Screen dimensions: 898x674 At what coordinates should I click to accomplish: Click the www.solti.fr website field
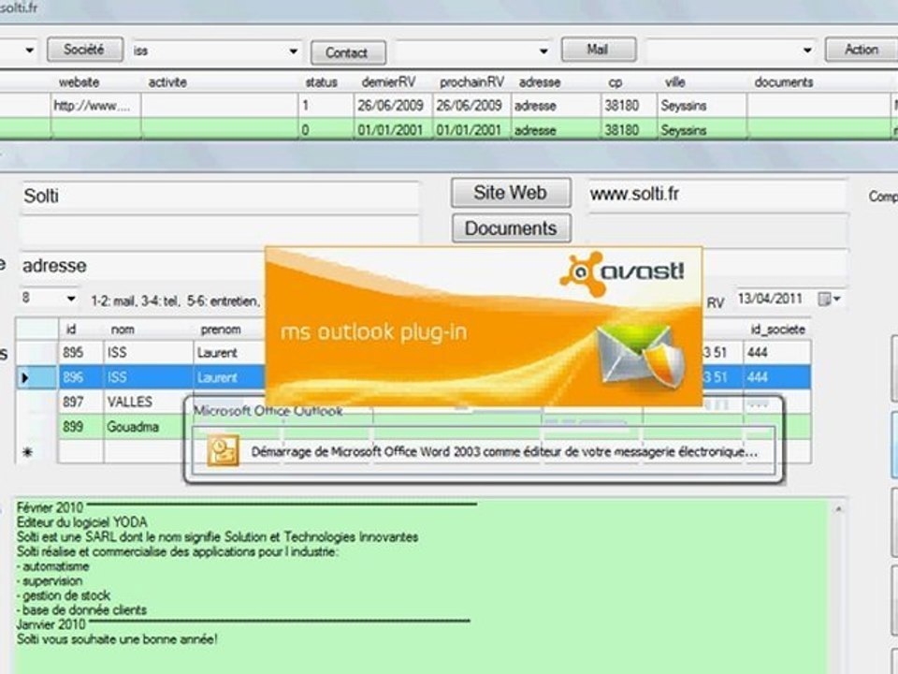[x=717, y=195]
